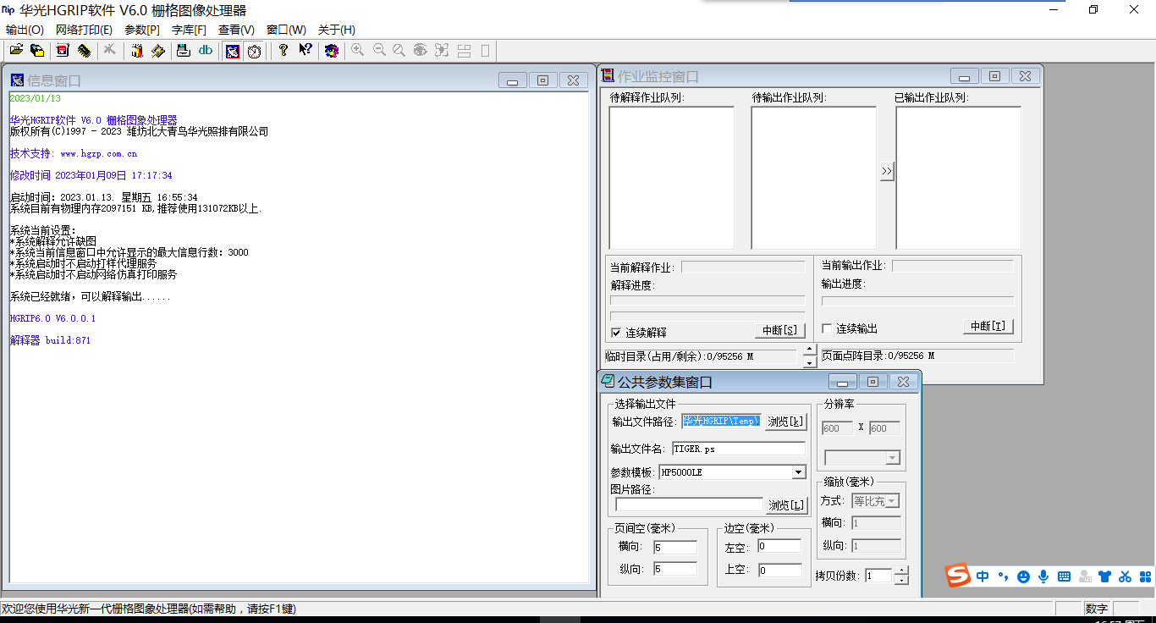Image resolution: width=1156 pixels, height=623 pixels.
Task: Click the red floppy disk toolbar icon
Action: (x=62, y=51)
